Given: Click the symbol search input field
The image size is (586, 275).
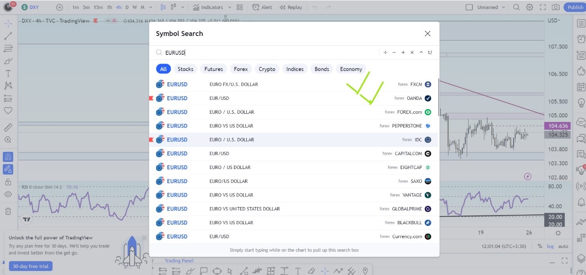Looking at the screenshot, I should click(270, 52).
